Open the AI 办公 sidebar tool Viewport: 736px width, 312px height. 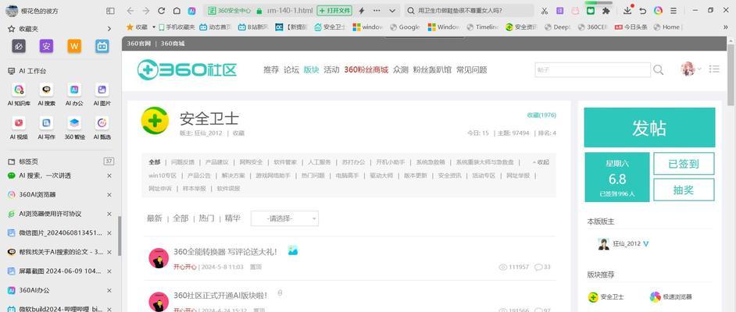pyautogui.click(x=74, y=94)
